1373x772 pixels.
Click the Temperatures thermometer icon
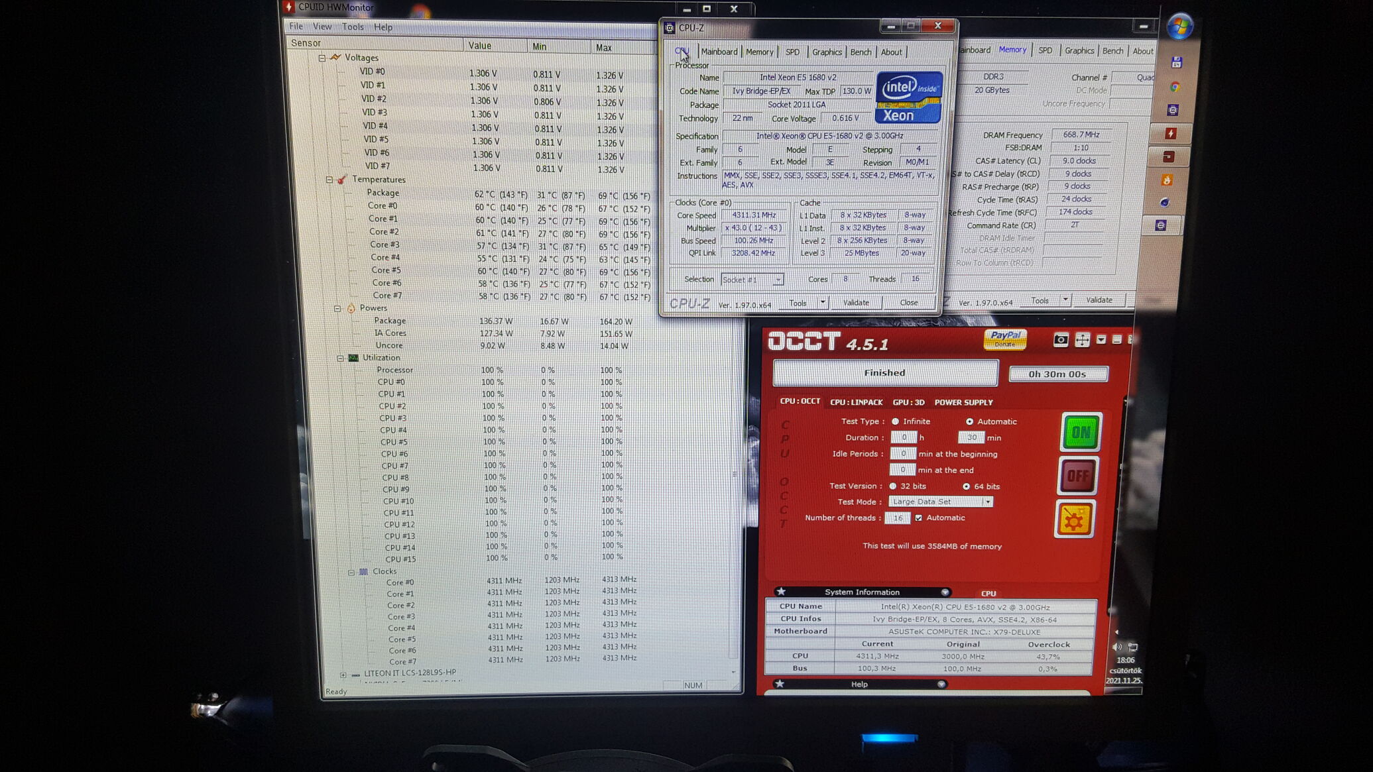[342, 180]
